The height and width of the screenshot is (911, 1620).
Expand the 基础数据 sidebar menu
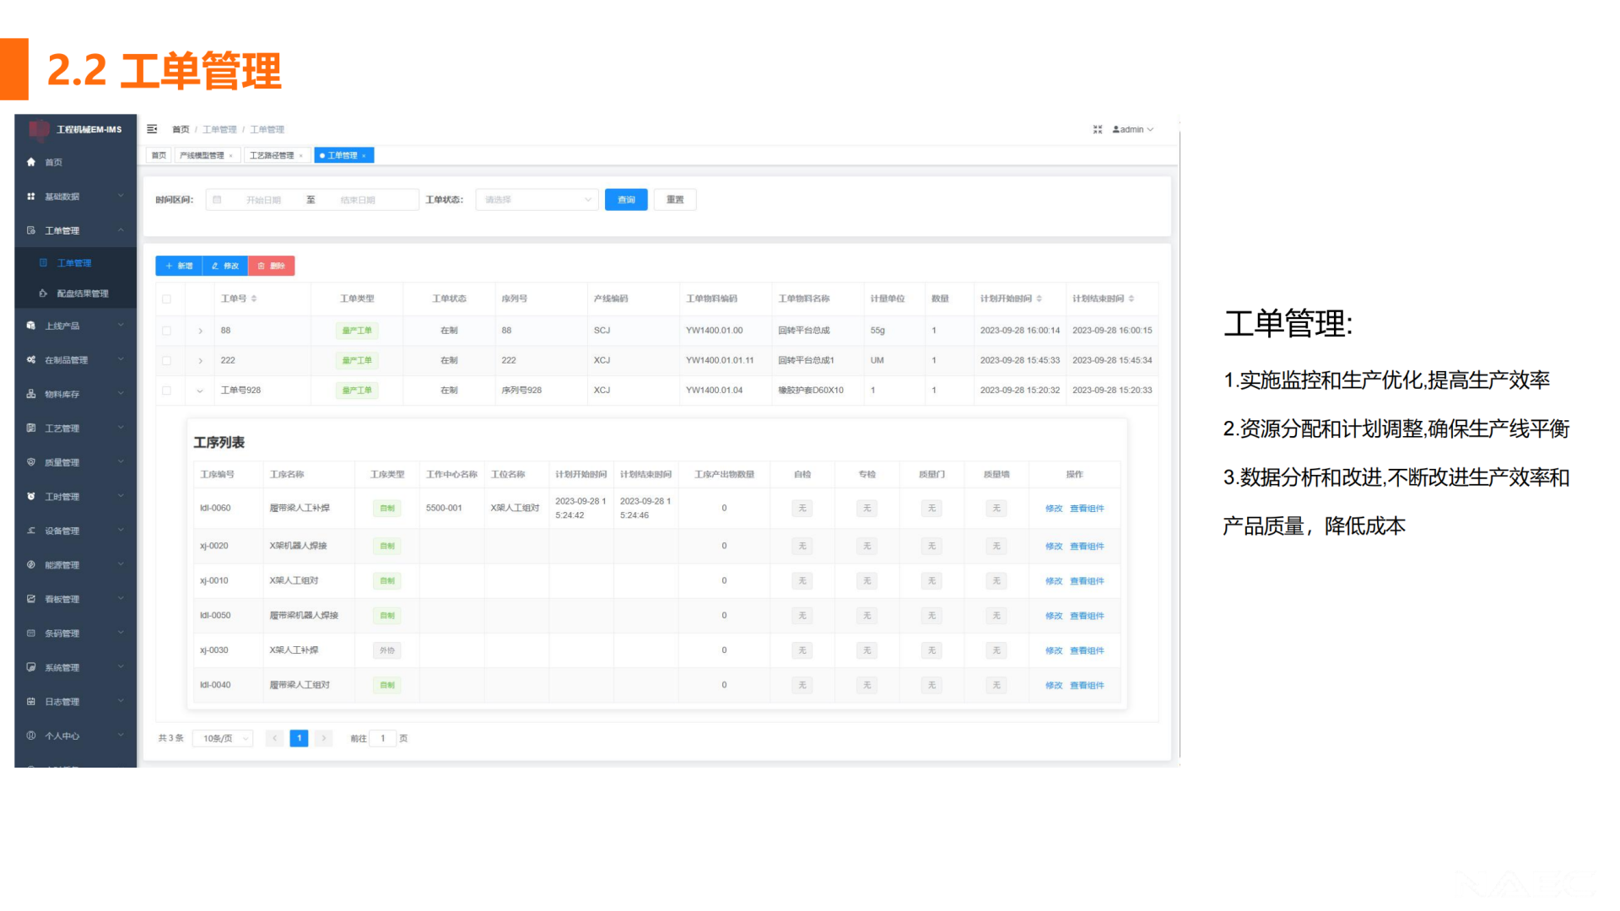coord(76,197)
